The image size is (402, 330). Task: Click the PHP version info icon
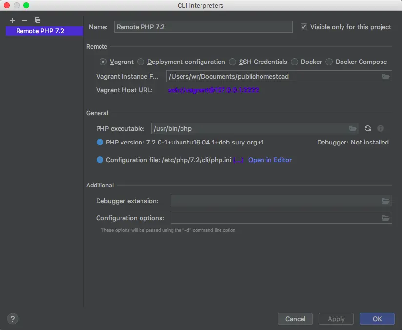pos(100,142)
